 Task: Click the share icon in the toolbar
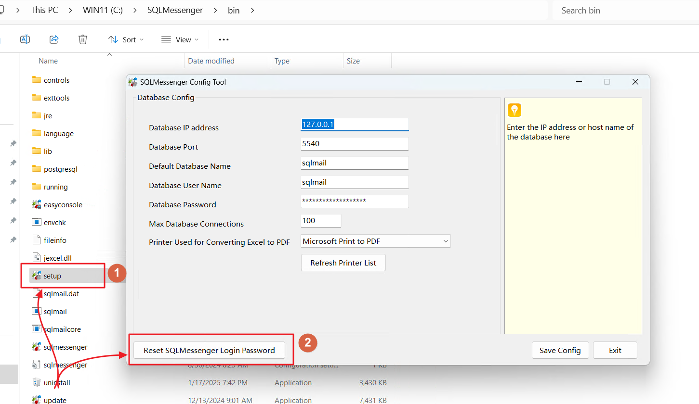(54, 39)
